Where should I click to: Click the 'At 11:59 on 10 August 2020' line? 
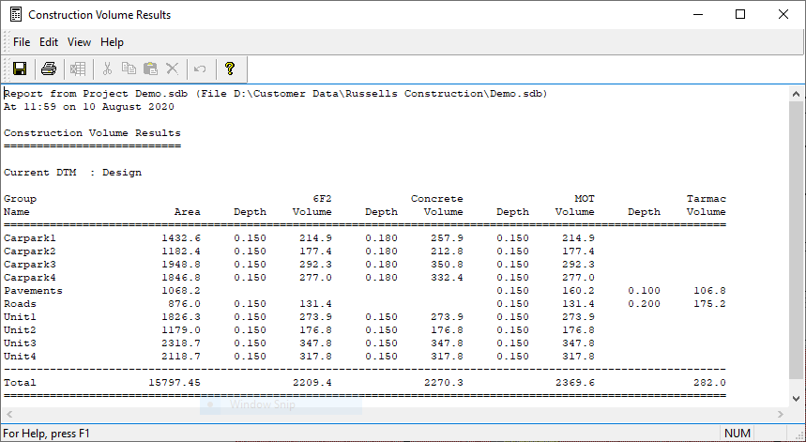coord(89,107)
